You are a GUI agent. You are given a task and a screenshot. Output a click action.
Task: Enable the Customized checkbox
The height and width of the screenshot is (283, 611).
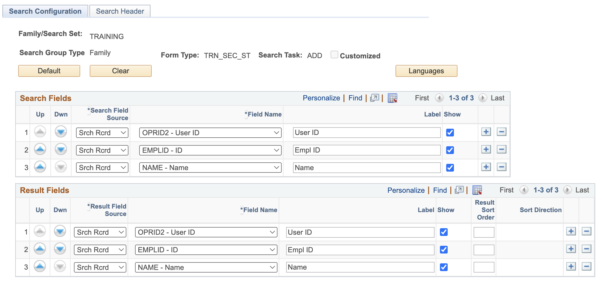coord(334,55)
